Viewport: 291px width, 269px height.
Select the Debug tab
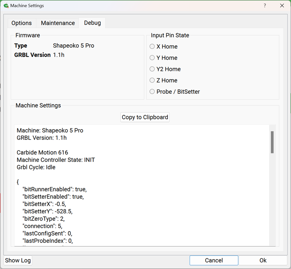coord(92,23)
